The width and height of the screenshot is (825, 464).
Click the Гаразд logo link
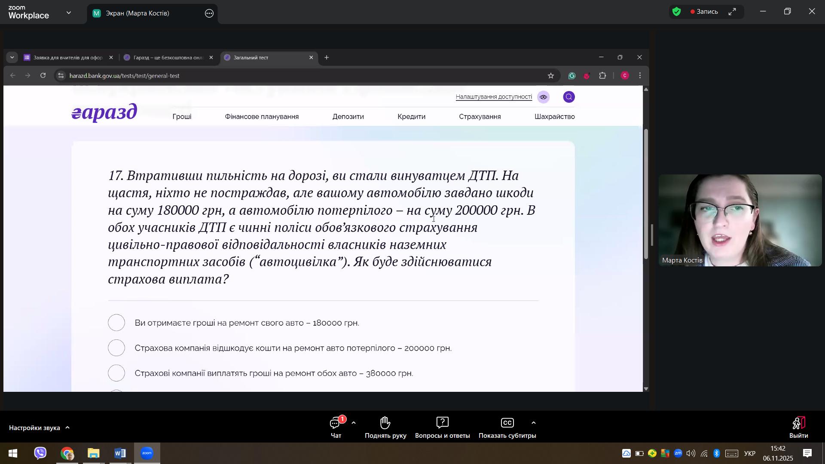pos(104,113)
